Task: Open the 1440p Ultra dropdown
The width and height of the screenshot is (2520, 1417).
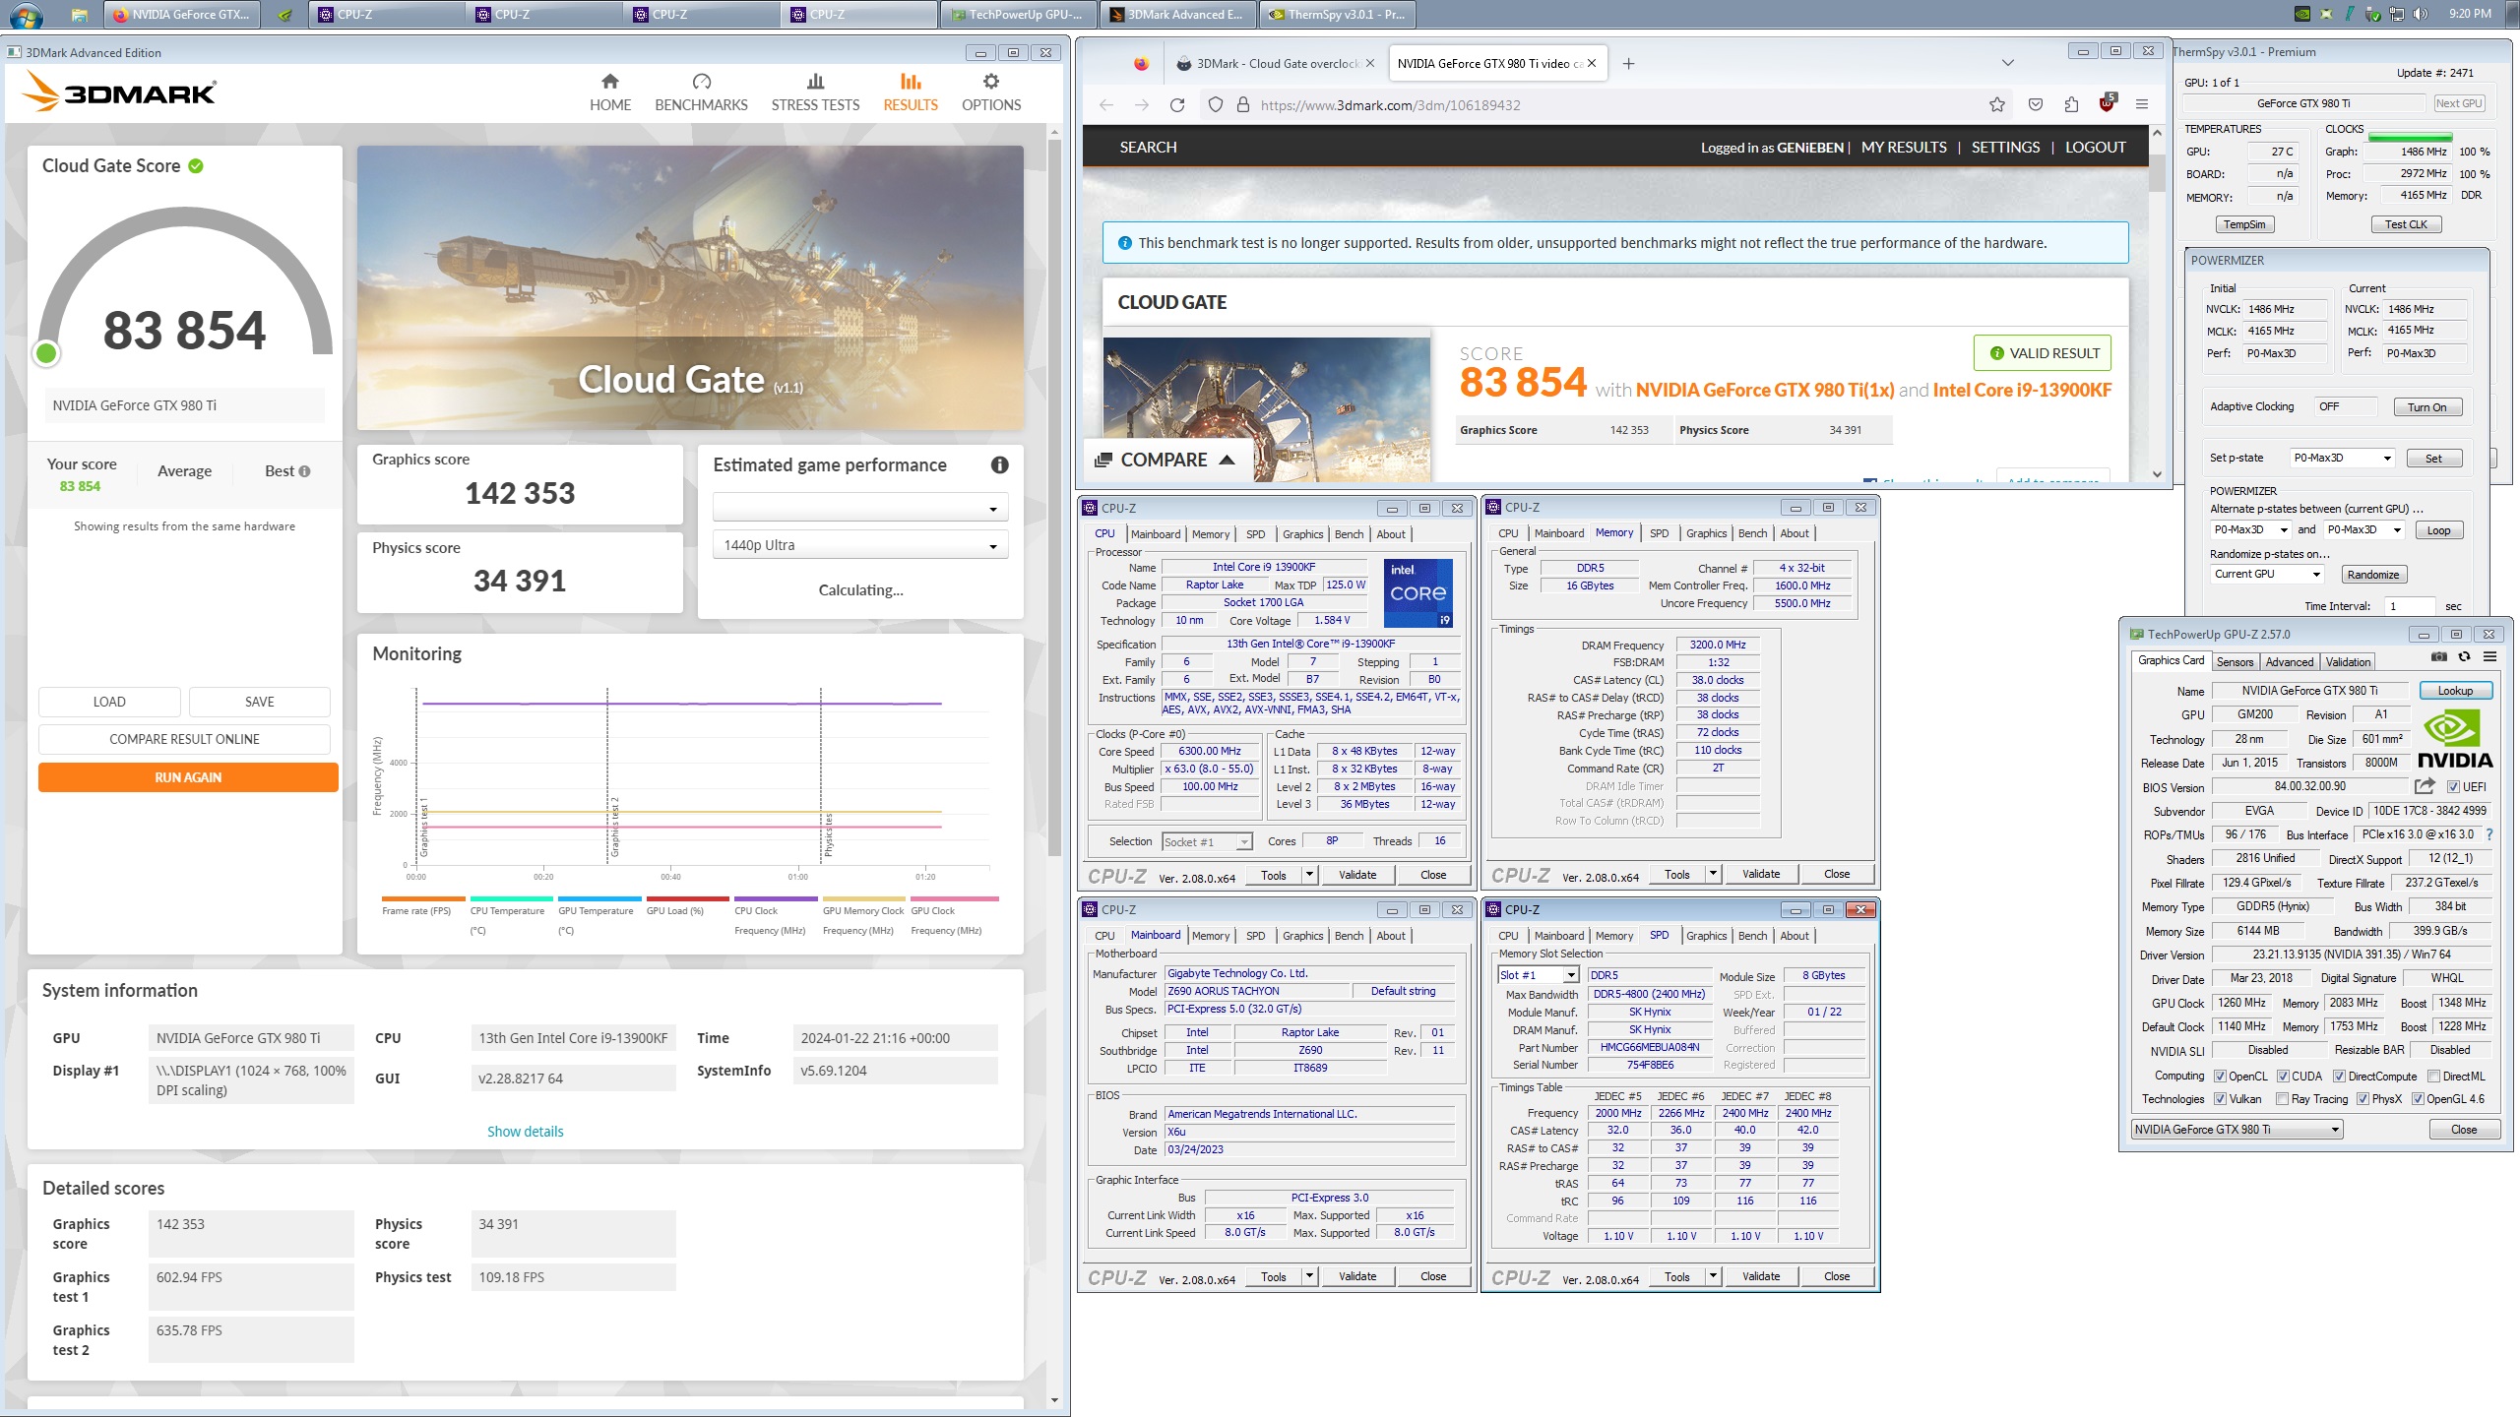Action: coord(860,545)
